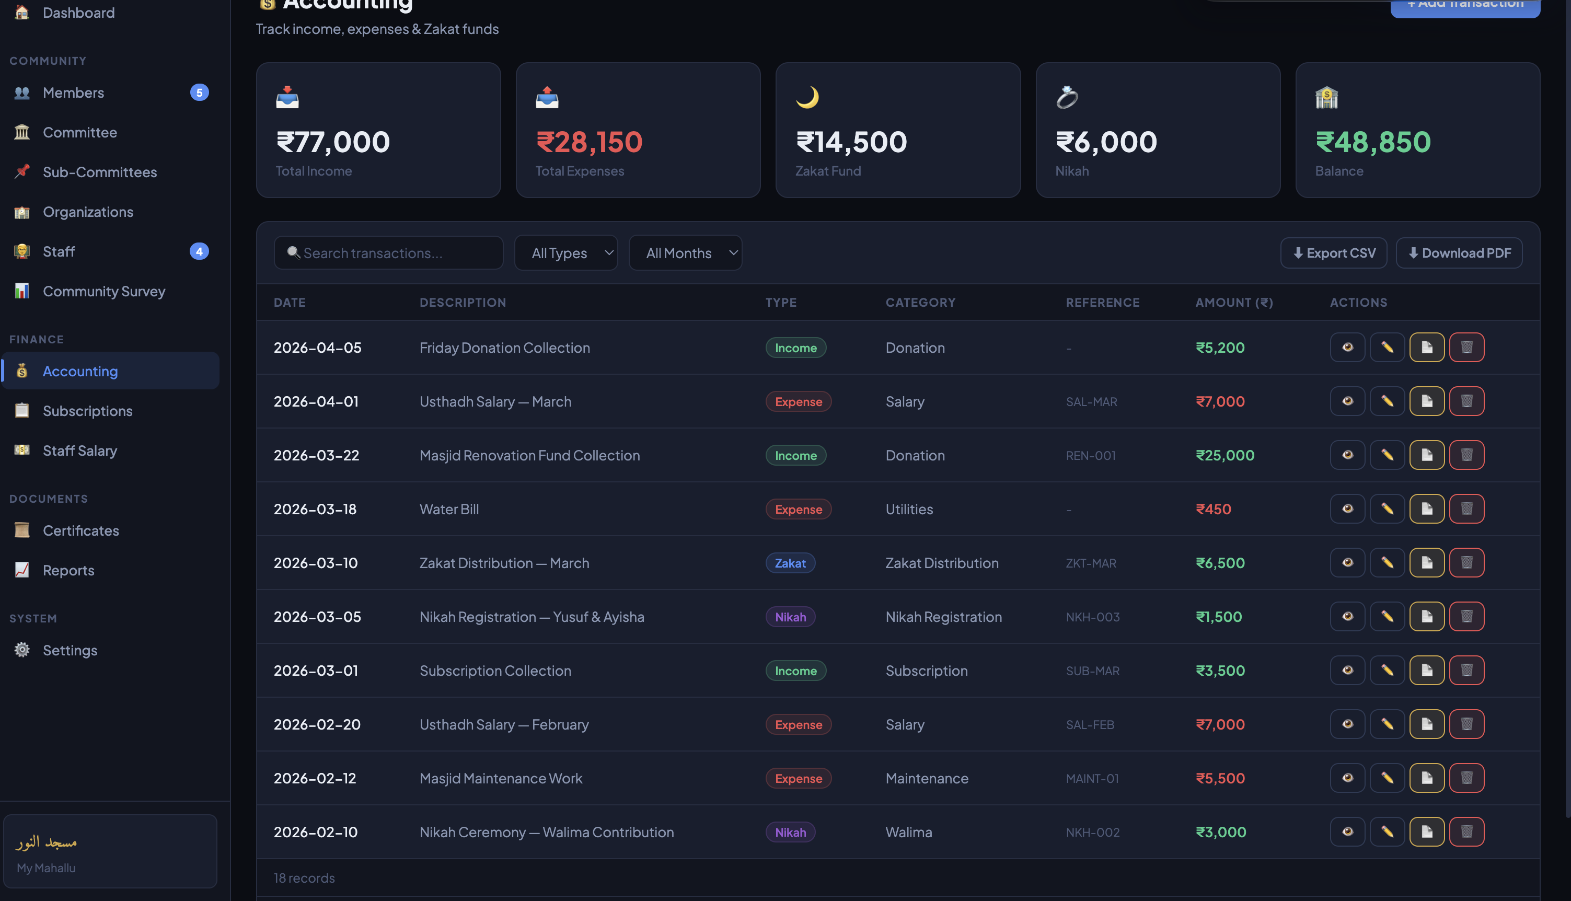Select the Balance summary card
1571x901 pixels.
pos(1417,130)
